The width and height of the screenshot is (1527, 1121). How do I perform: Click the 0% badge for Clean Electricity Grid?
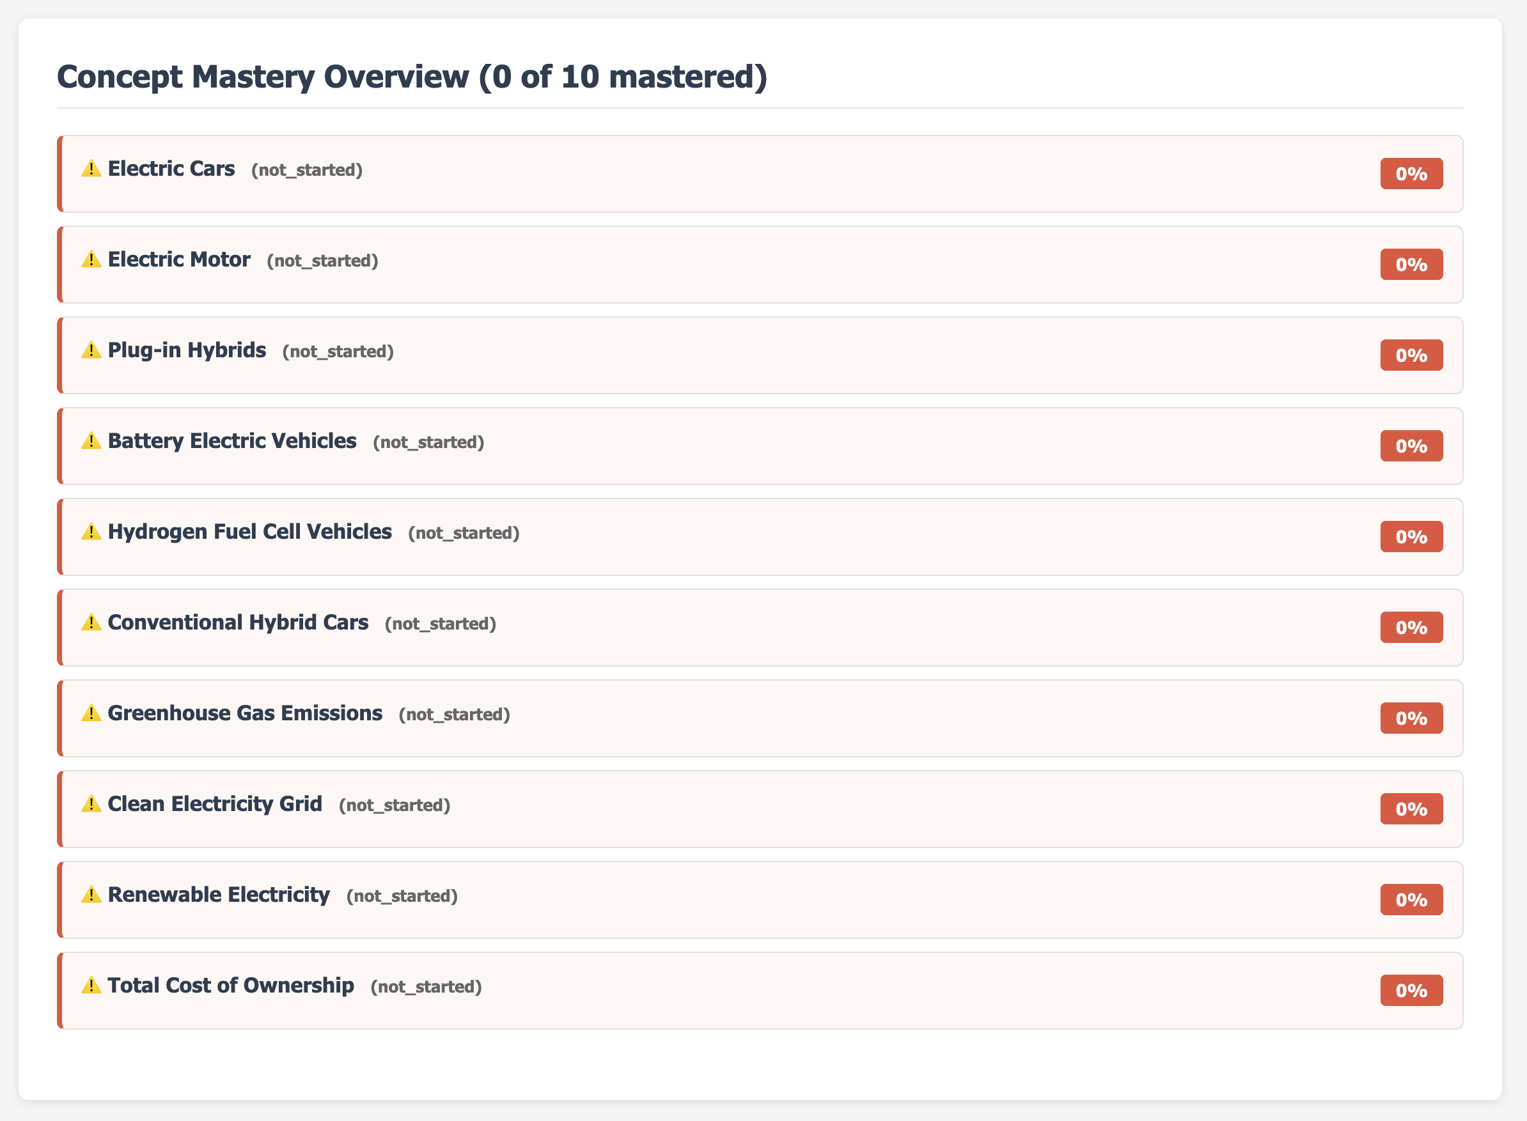pyautogui.click(x=1411, y=809)
